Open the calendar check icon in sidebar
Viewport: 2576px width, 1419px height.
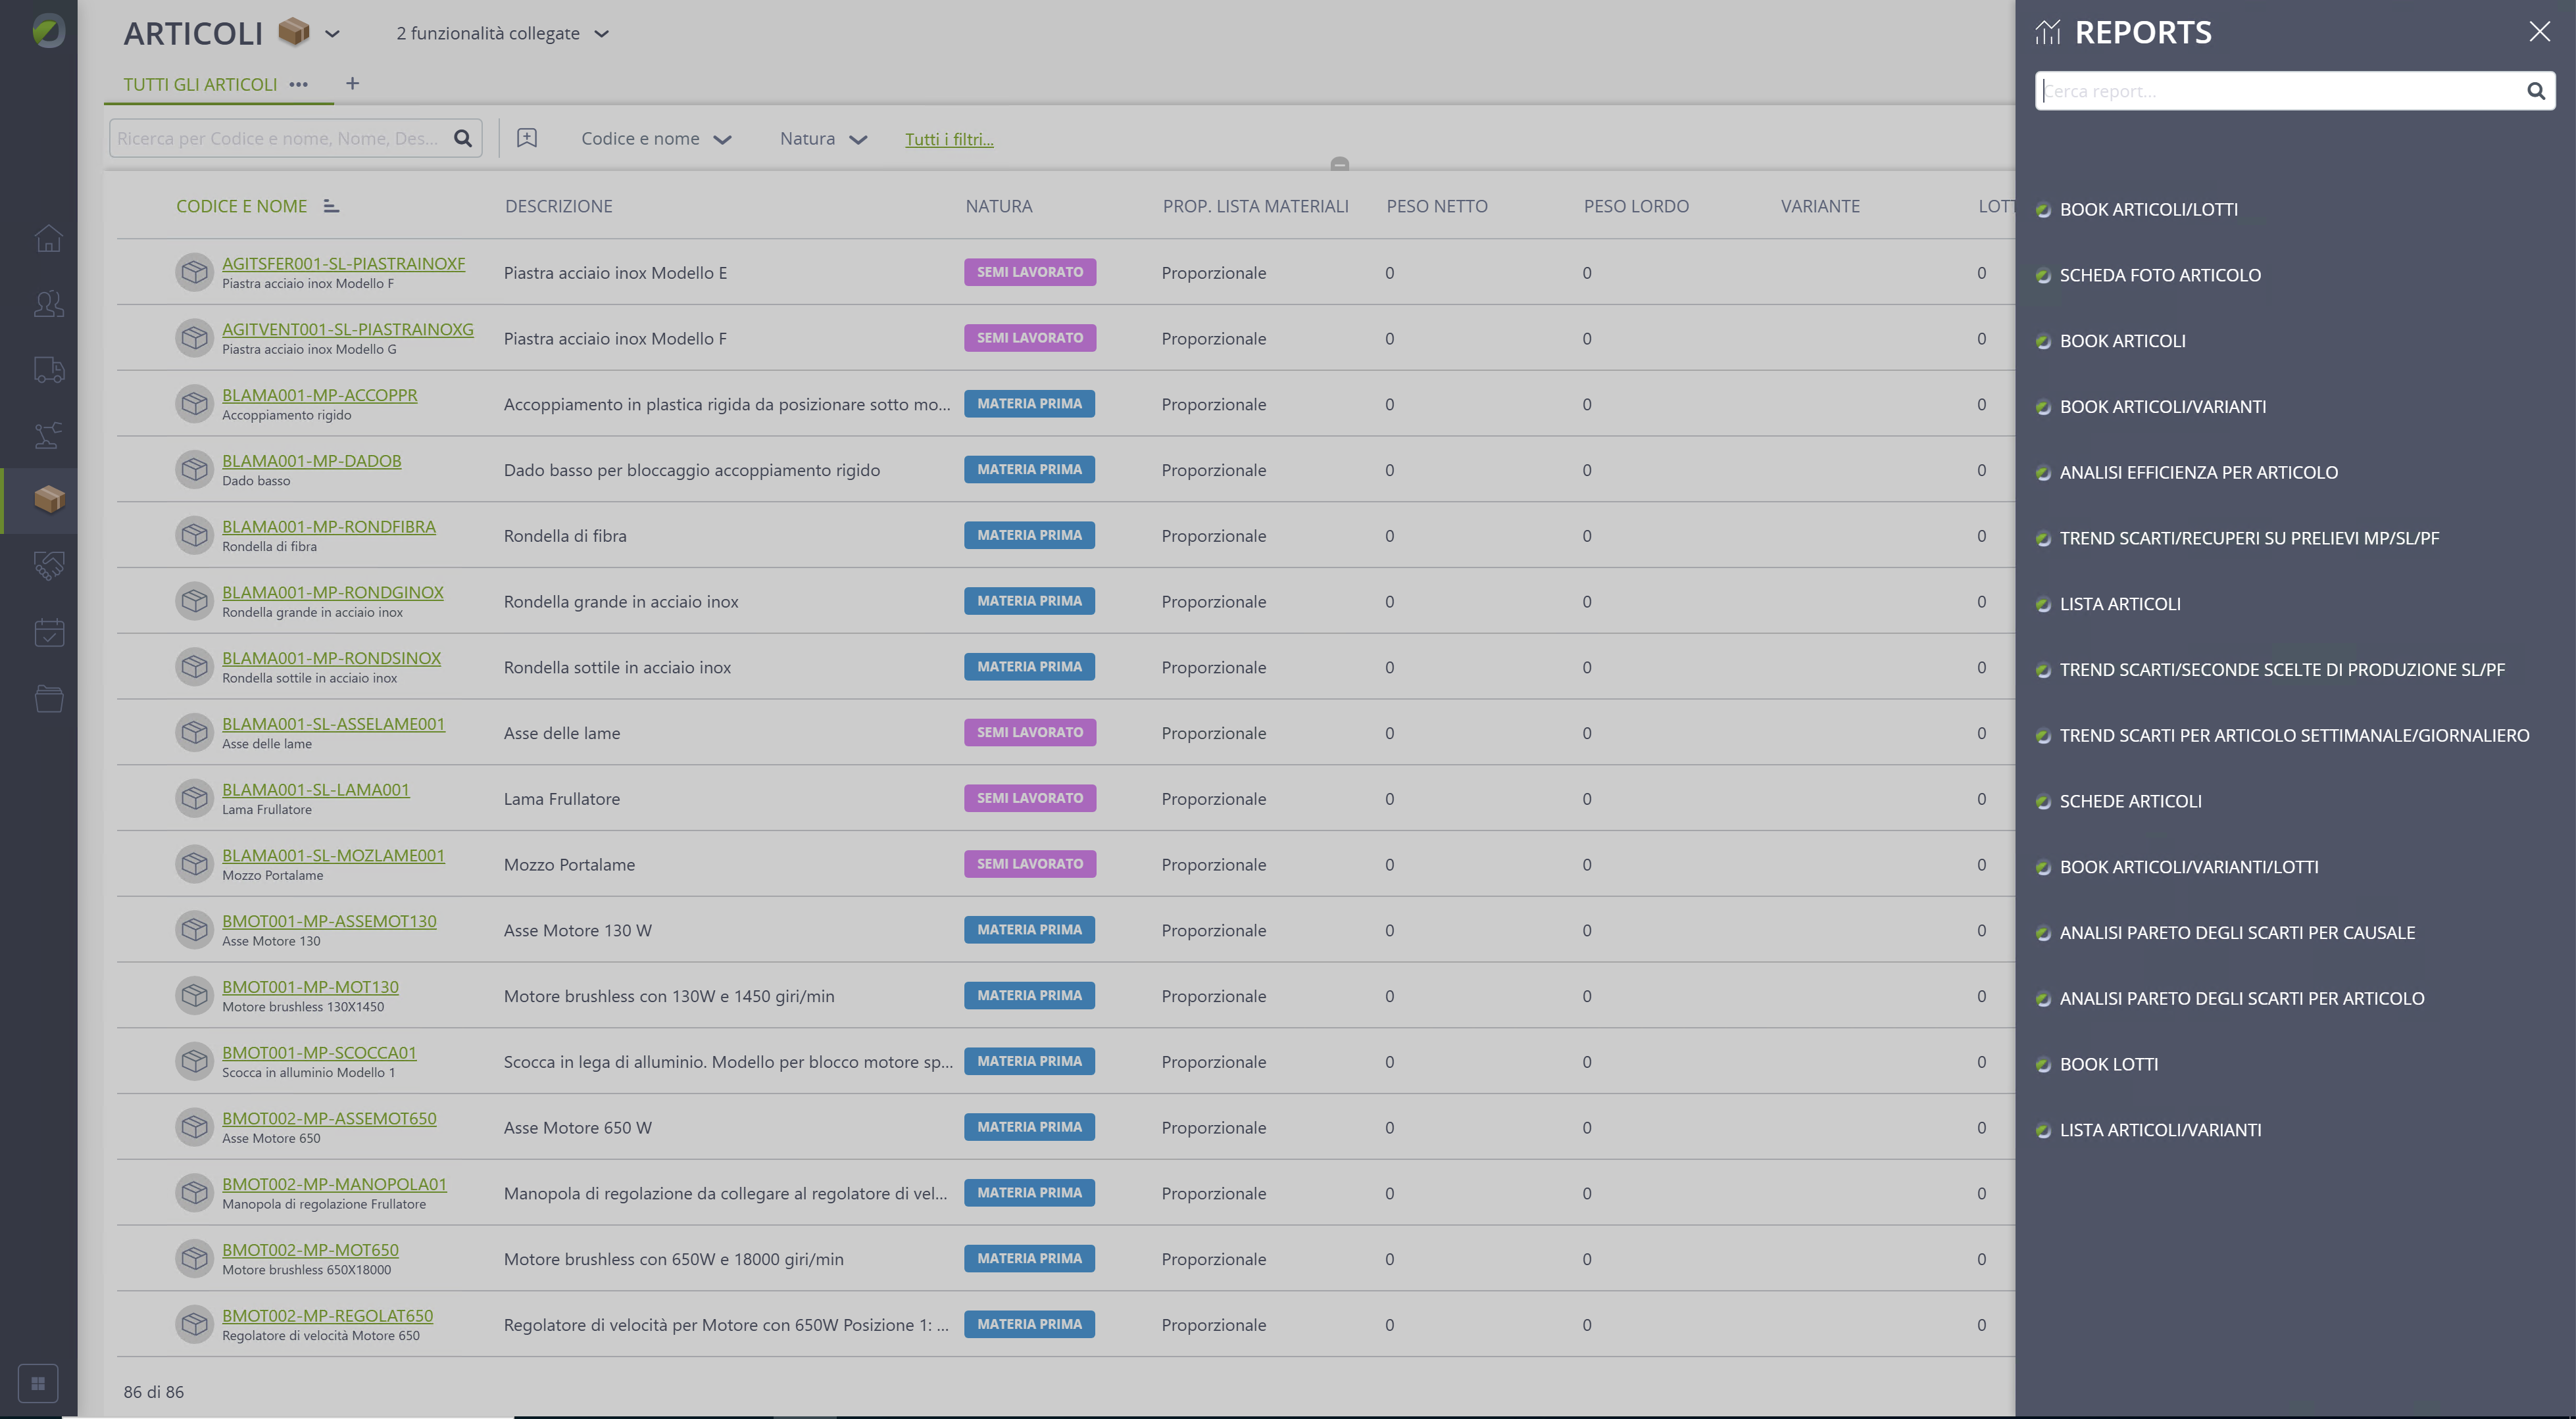point(48,633)
